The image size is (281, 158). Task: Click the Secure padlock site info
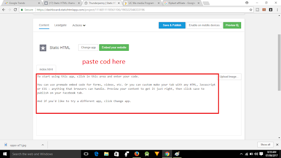(27, 10)
